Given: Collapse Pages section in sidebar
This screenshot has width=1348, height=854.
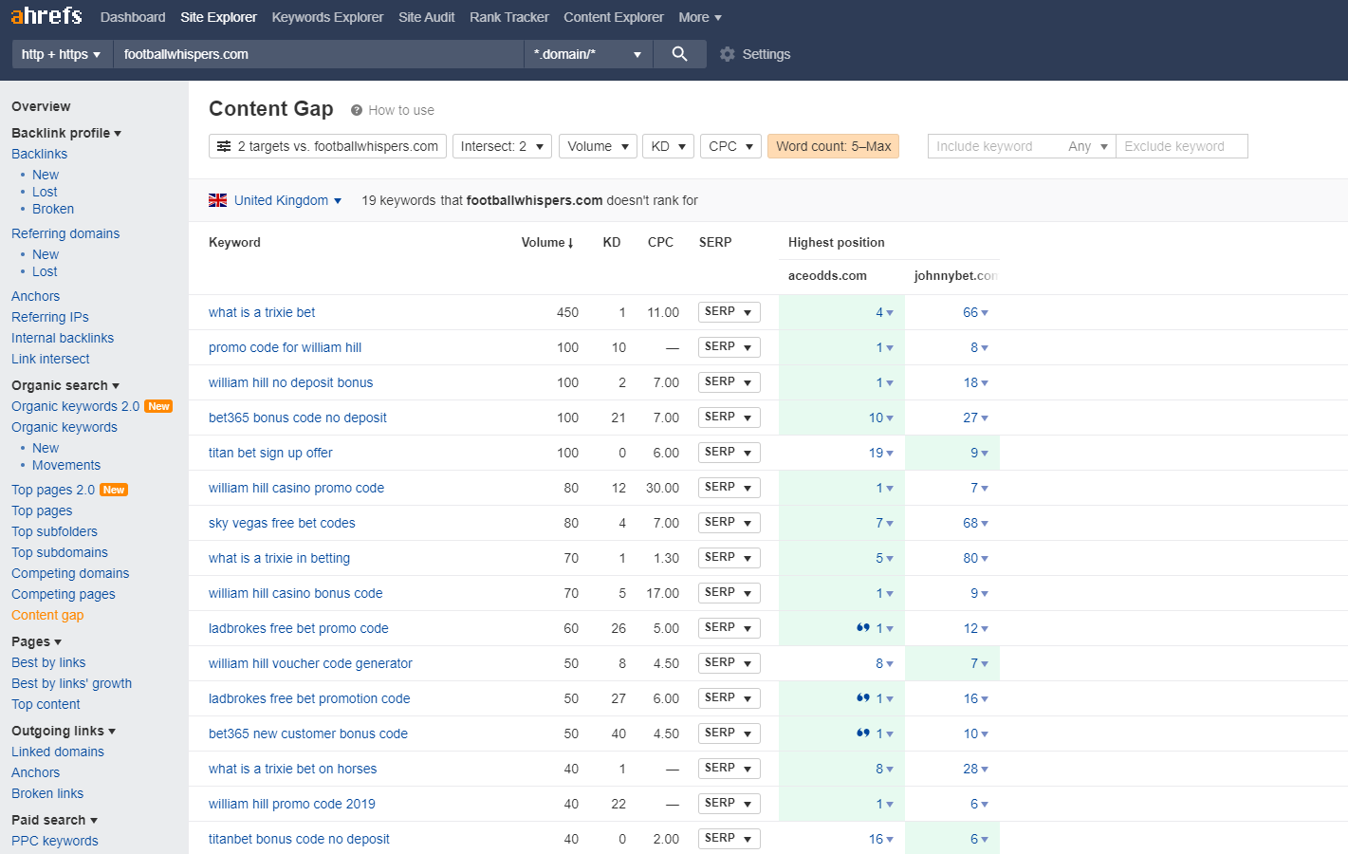Looking at the screenshot, I should (36, 641).
